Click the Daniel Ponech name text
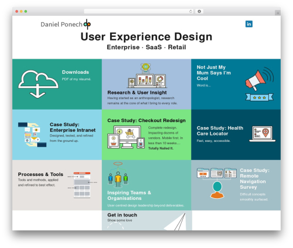This screenshot has height=248, width=293. tap(62, 25)
